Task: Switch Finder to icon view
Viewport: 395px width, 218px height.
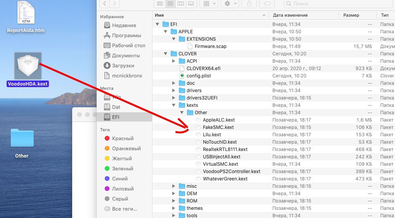Action: pyautogui.click(x=160, y=3)
